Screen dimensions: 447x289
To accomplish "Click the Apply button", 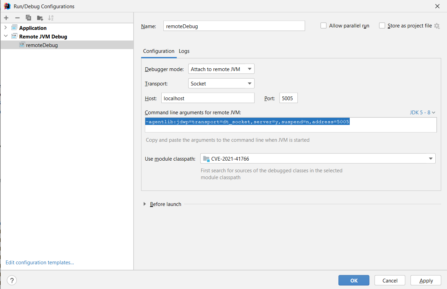I will (x=426, y=280).
